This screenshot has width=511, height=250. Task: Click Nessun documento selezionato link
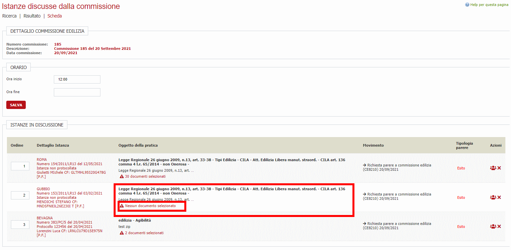(150, 206)
